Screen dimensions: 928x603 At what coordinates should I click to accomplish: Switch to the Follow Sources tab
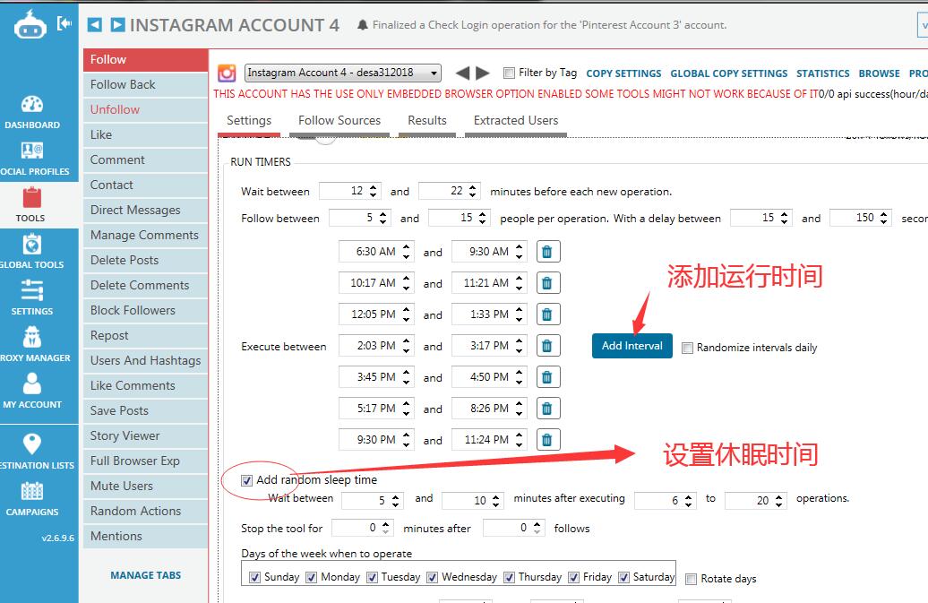click(x=339, y=121)
